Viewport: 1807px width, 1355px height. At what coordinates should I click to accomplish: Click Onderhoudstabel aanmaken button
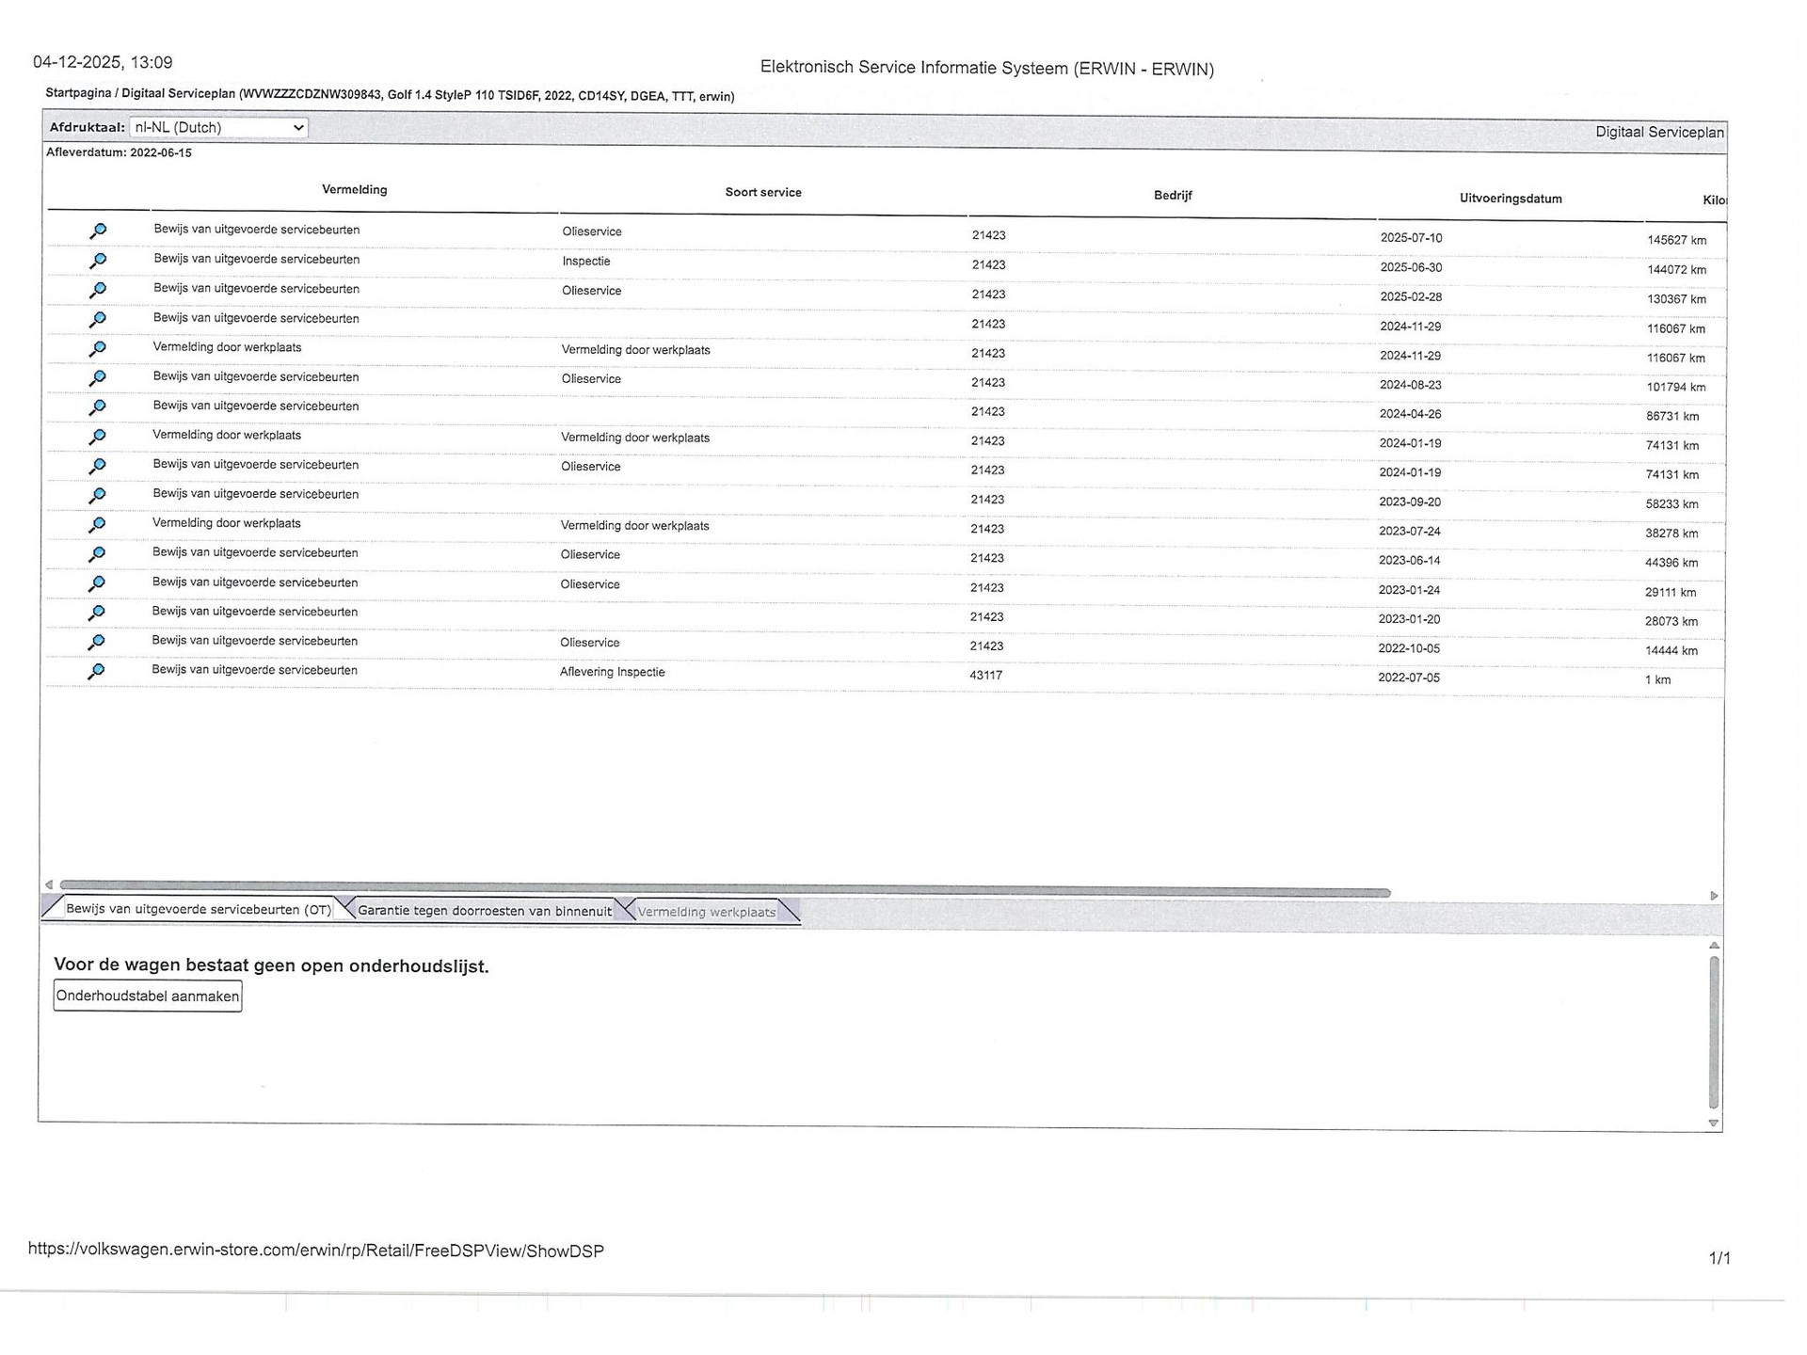click(148, 996)
